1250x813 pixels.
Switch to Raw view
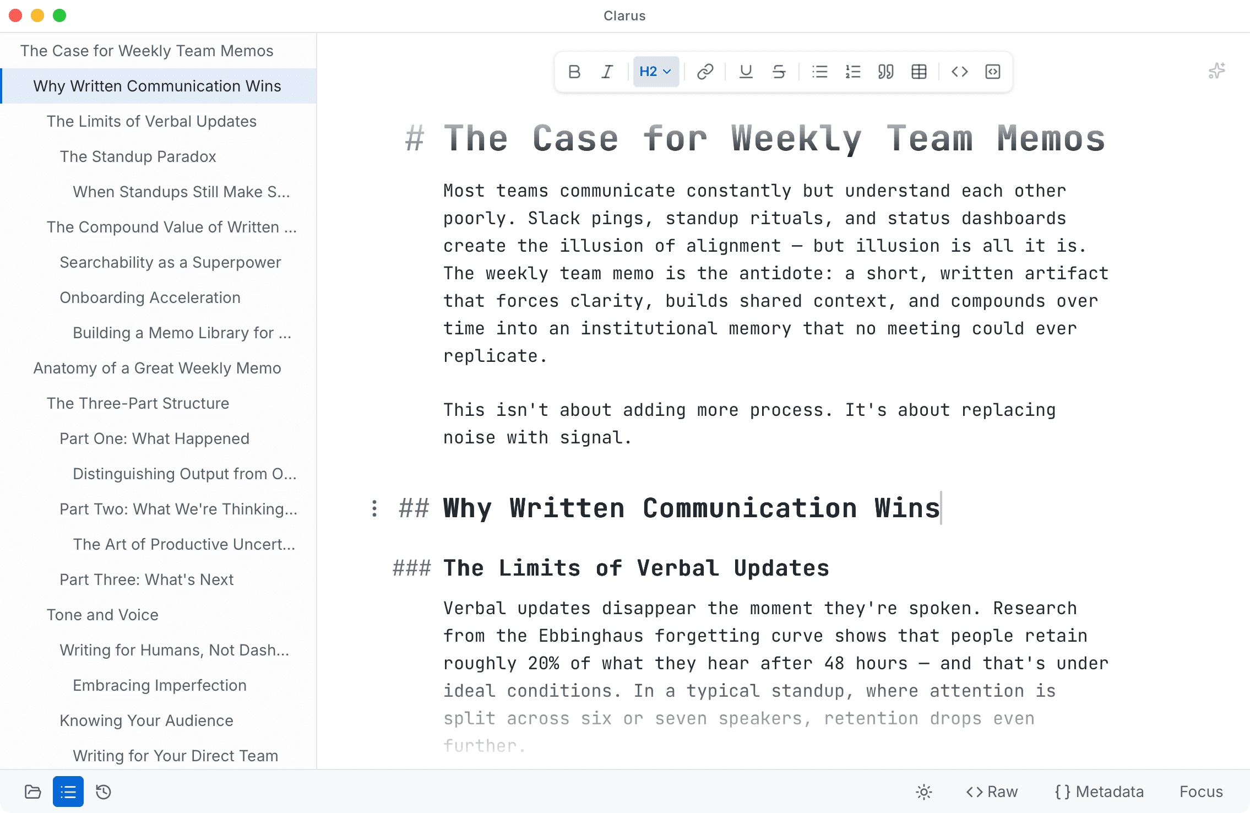point(992,792)
